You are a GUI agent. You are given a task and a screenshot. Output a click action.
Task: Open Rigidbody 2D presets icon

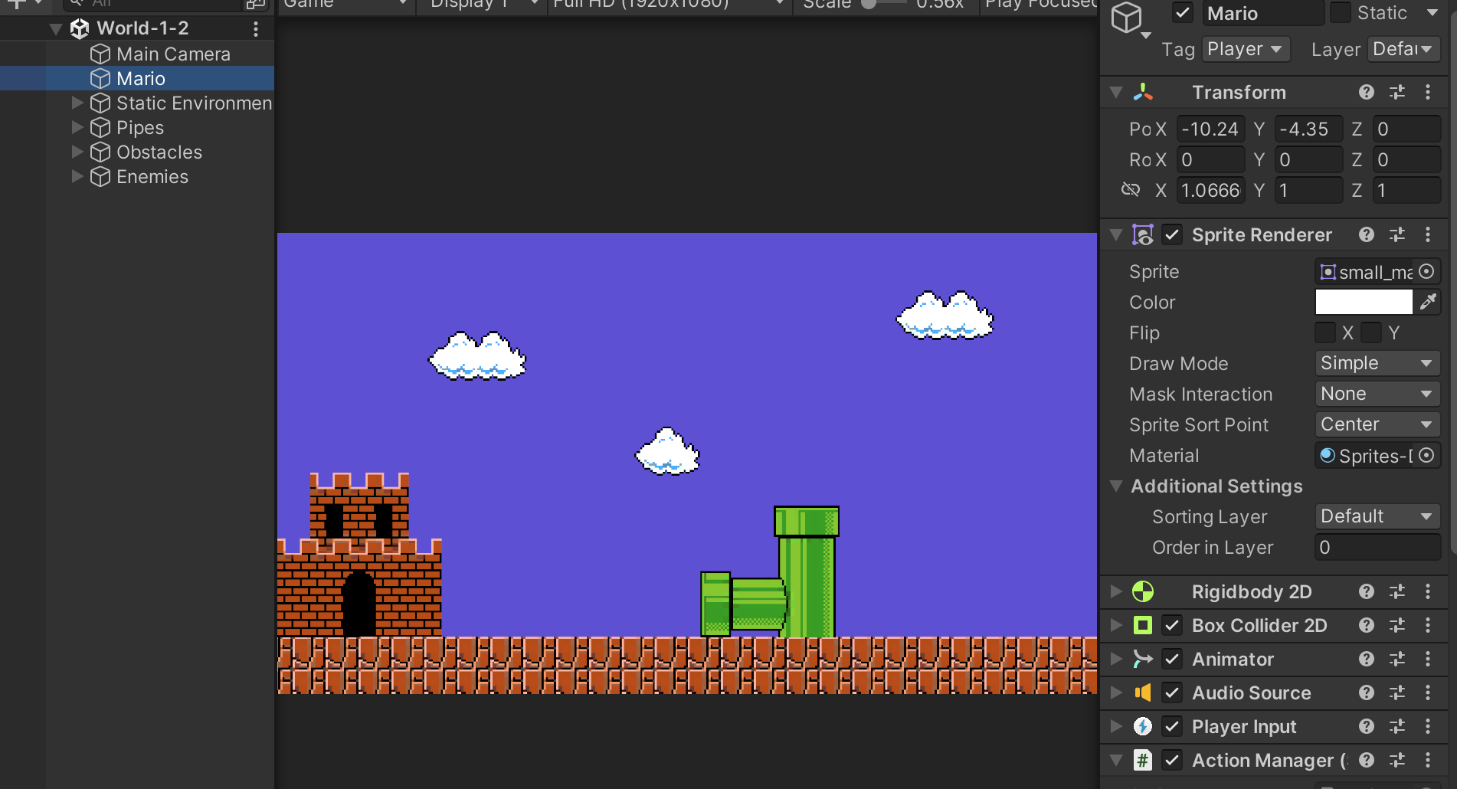point(1397,591)
